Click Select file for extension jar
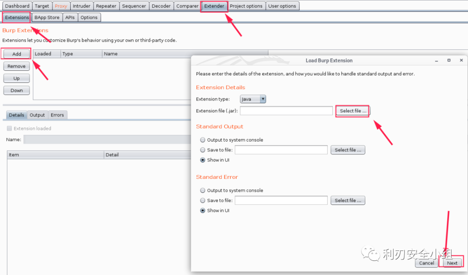The width and height of the screenshot is (468, 275). pos(353,111)
